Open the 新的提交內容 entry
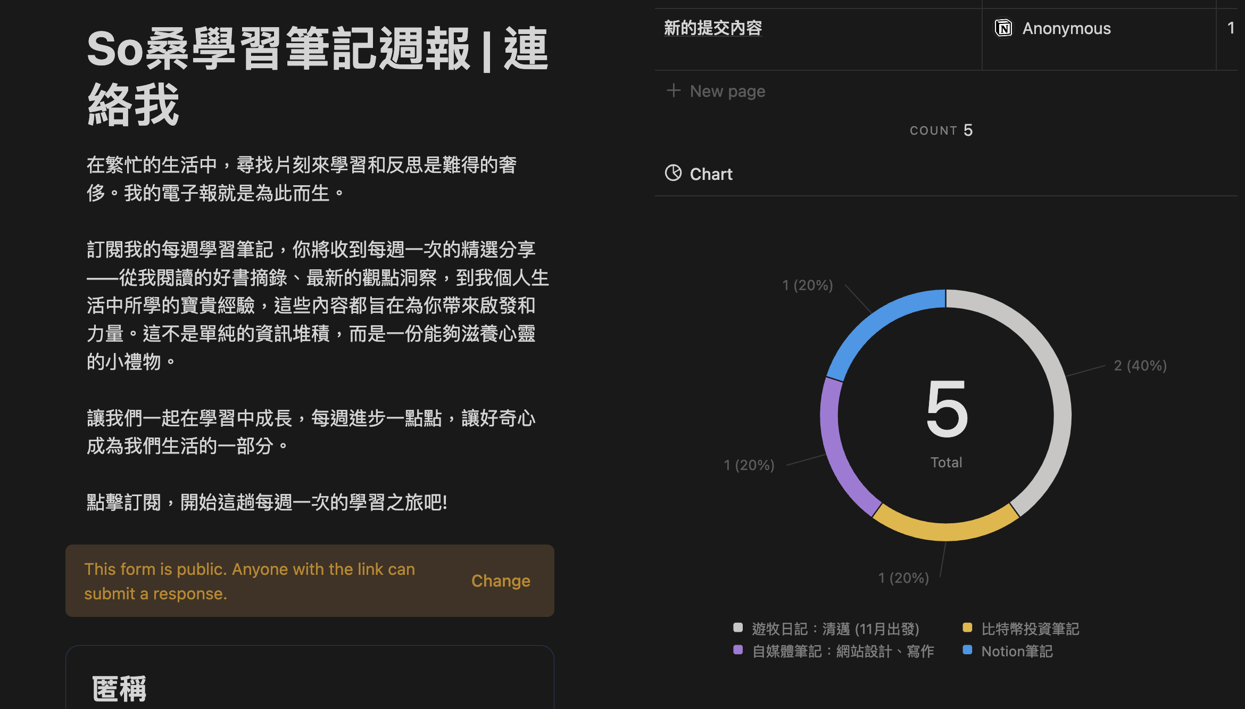 coord(712,28)
